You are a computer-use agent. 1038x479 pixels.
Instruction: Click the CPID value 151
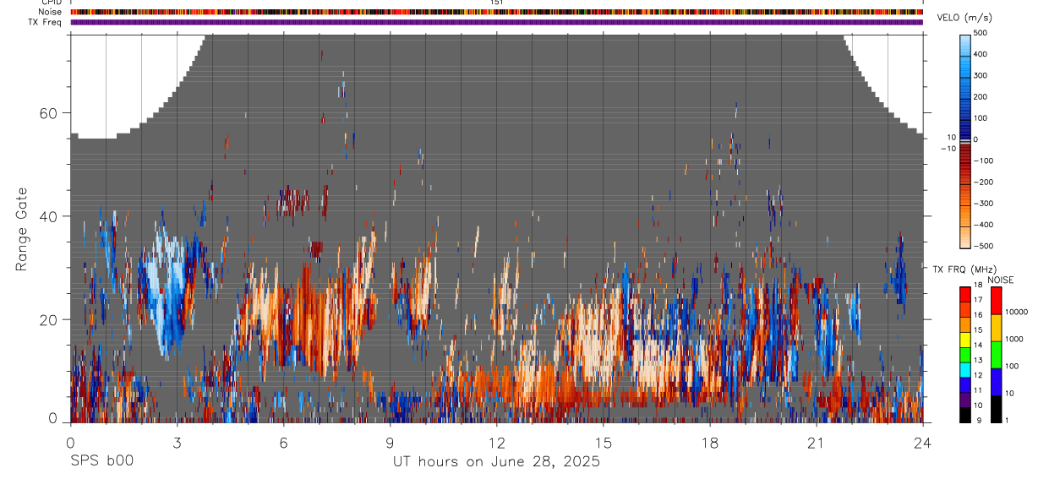tap(497, 3)
